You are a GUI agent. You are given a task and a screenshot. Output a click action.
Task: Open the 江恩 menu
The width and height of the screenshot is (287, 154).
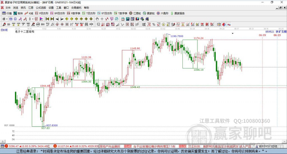31,8
